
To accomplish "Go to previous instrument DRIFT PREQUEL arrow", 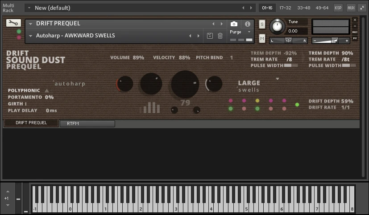I will (213, 24).
